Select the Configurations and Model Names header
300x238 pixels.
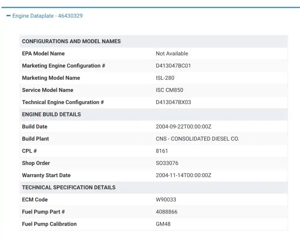(x=71, y=41)
